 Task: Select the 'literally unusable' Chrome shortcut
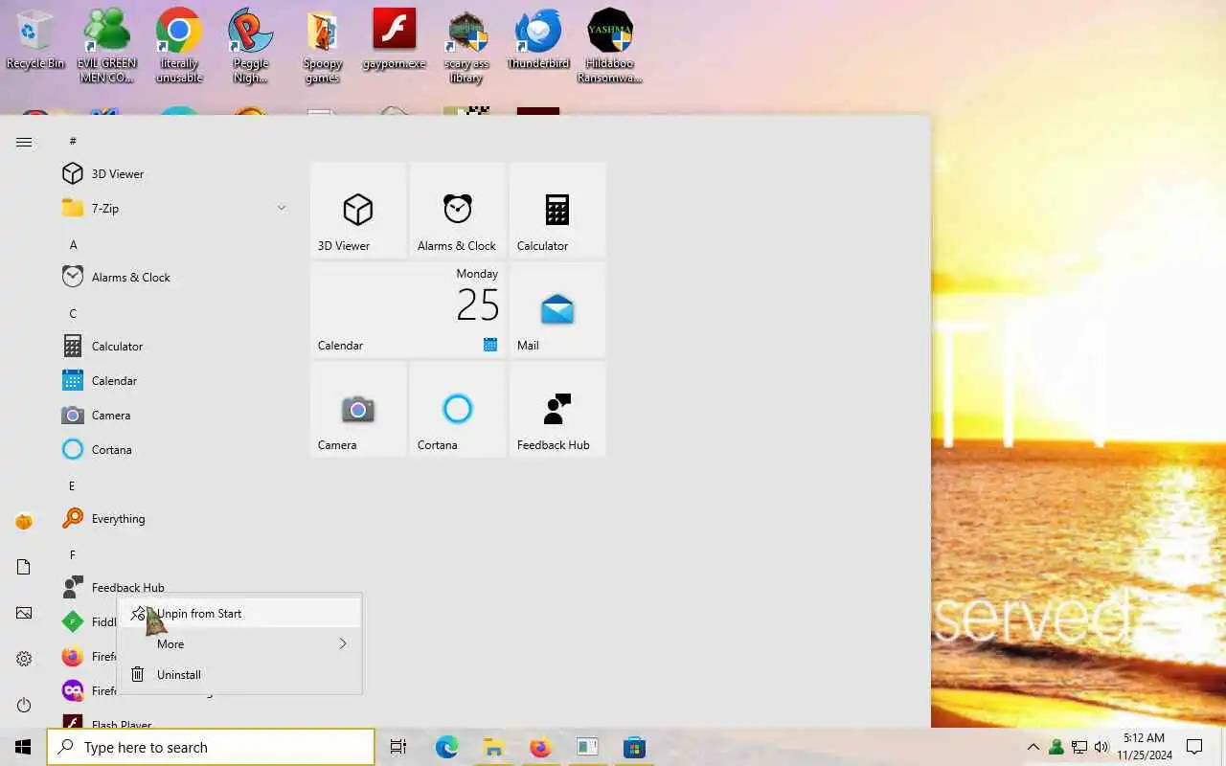pos(179,45)
